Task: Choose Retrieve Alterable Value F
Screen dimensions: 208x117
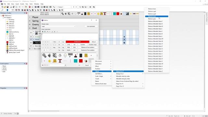Action: point(157,21)
